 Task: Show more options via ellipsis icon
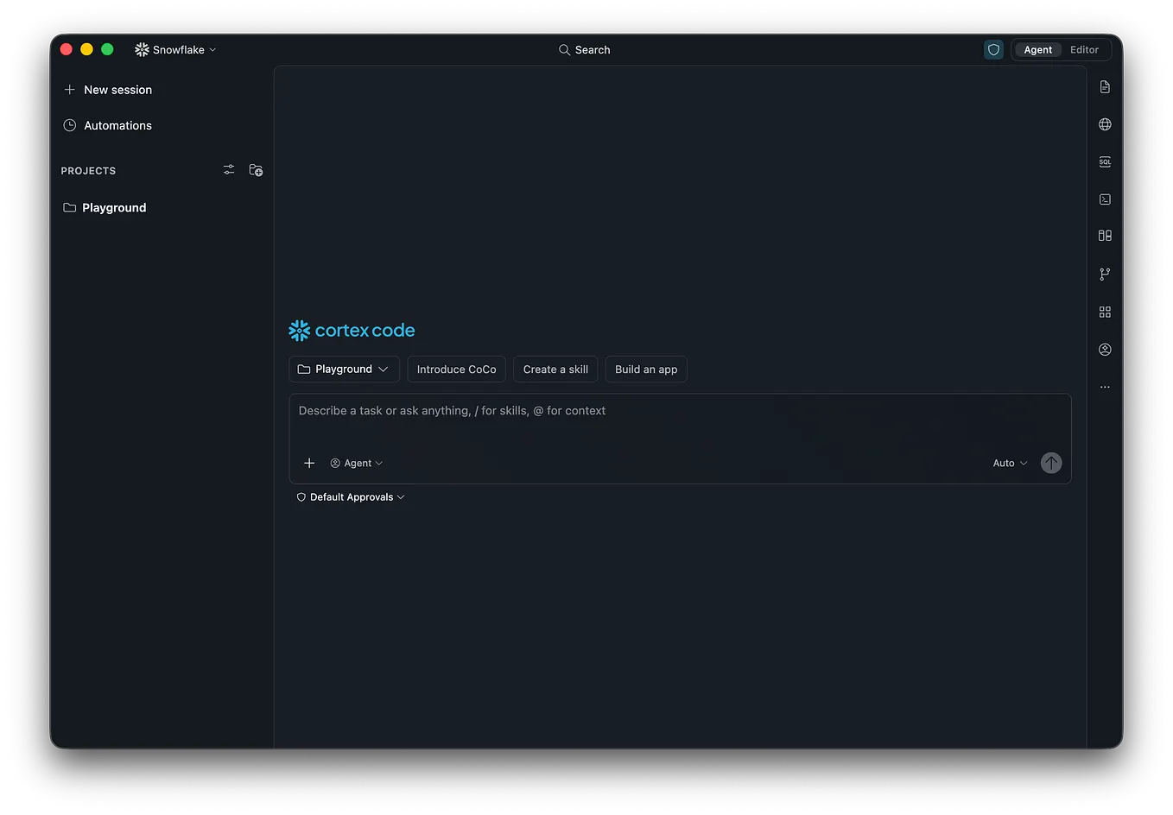pyautogui.click(x=1105, y=388)
